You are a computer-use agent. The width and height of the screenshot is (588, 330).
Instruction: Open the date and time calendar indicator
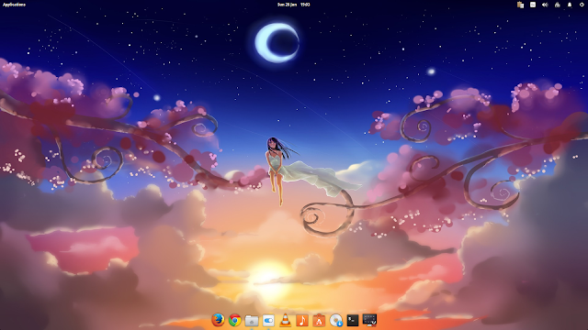point(294,5)
